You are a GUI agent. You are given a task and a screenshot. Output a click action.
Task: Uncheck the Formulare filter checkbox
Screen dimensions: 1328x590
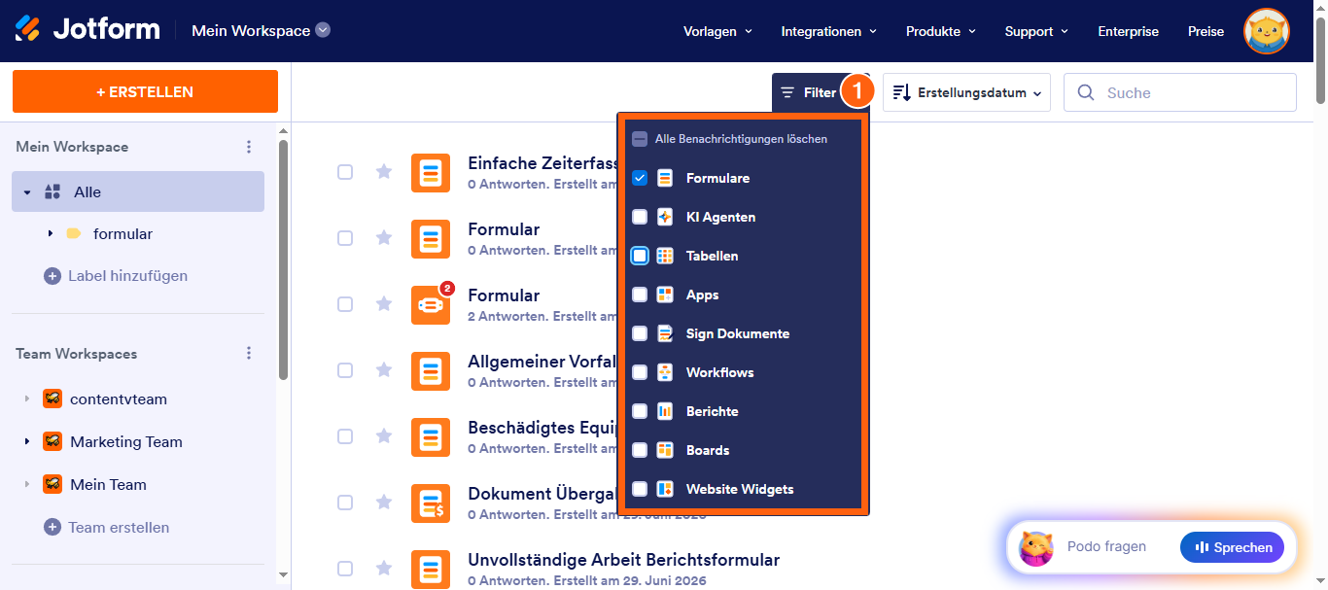pos(640,178)
